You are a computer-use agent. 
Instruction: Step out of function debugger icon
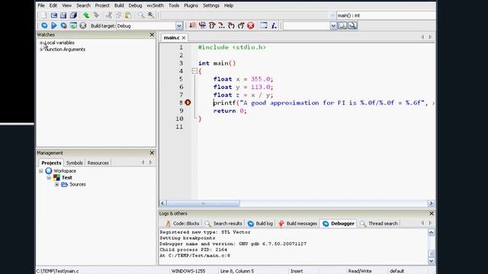point(241,25)
